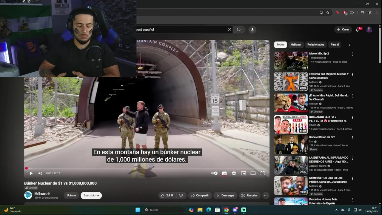Open the media controls icon in Chrome
The width and height of the screenshot is (382, 215).
363,13
